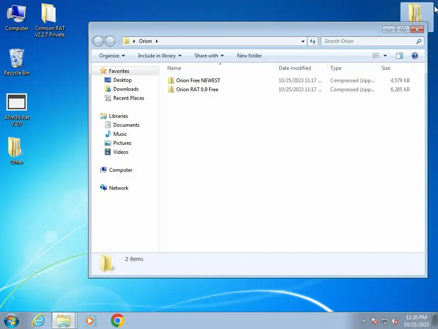Image resolution: width=438 pixels, height=329 pixels.
Task: Open Videos library
Action: click(121, 152)
